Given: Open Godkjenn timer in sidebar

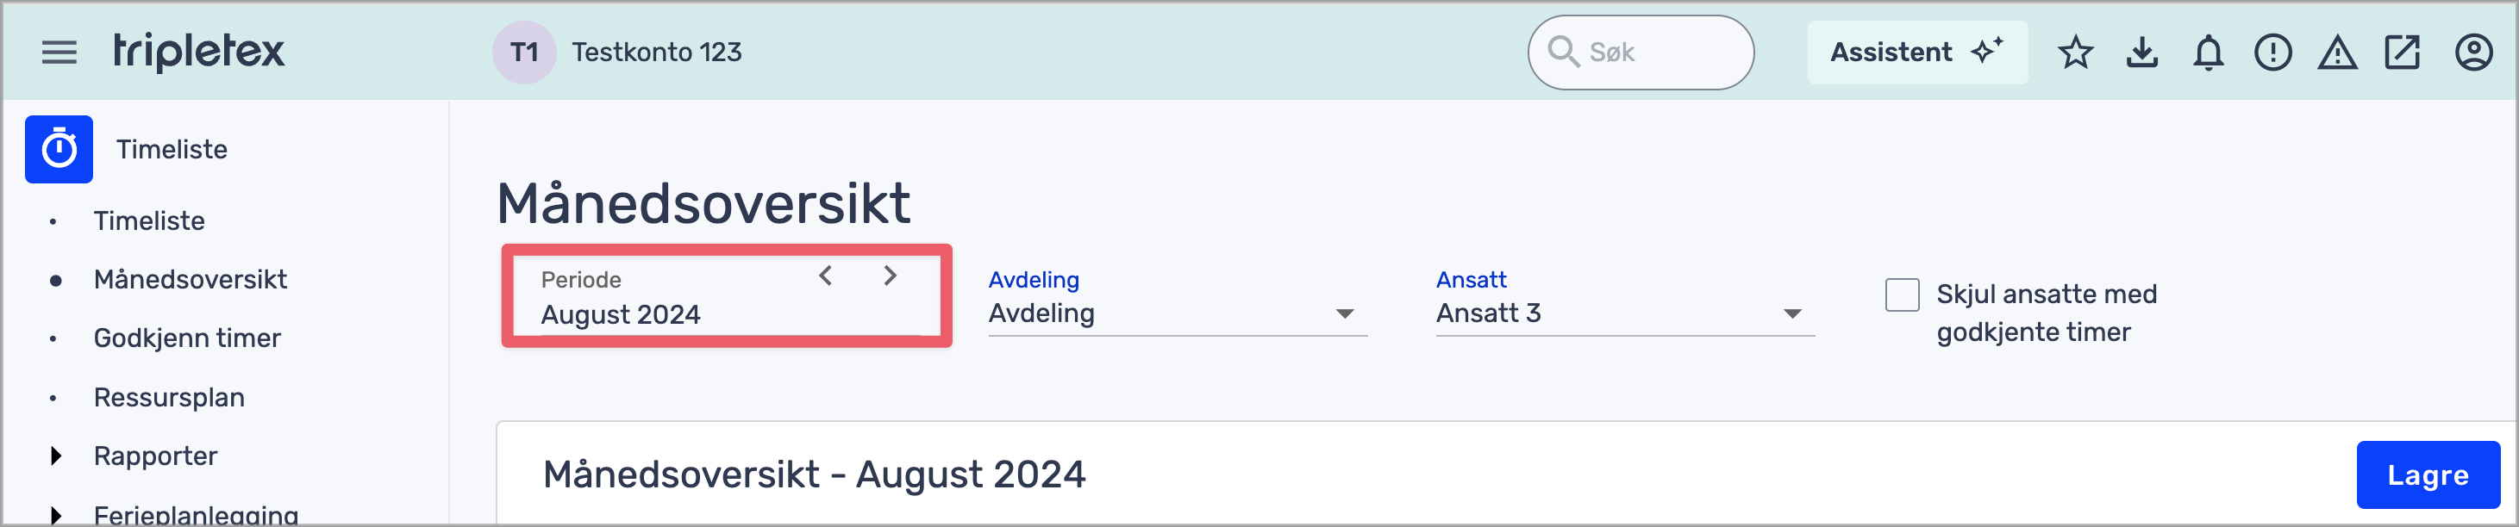Looking at the screenshot, I should 187,338.
